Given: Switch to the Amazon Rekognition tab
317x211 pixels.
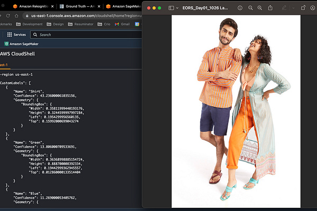Looking at the screenshot, I should tap(31, 6).
